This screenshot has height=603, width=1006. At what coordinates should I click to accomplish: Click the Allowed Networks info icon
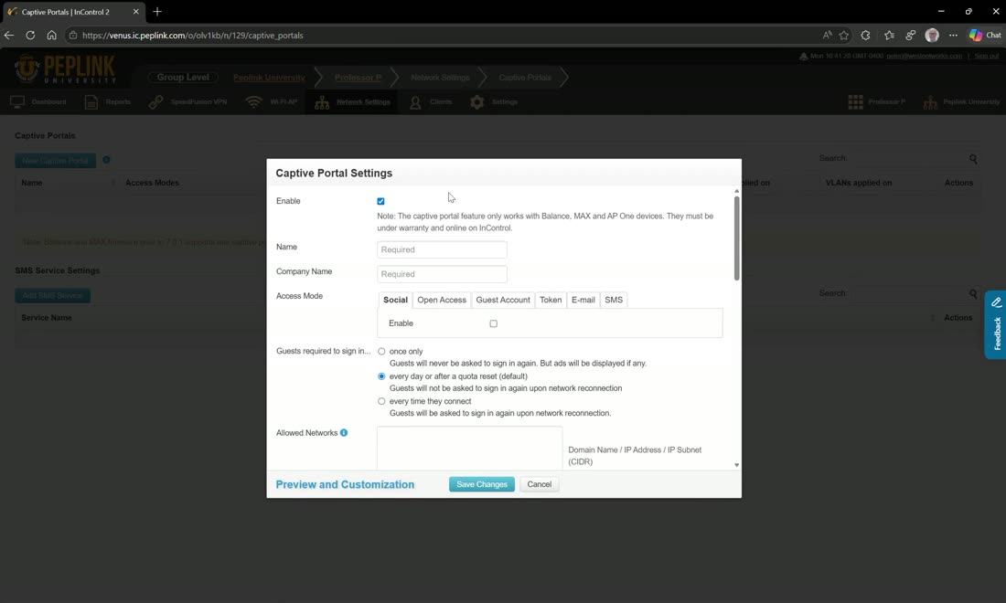(344, 432)
